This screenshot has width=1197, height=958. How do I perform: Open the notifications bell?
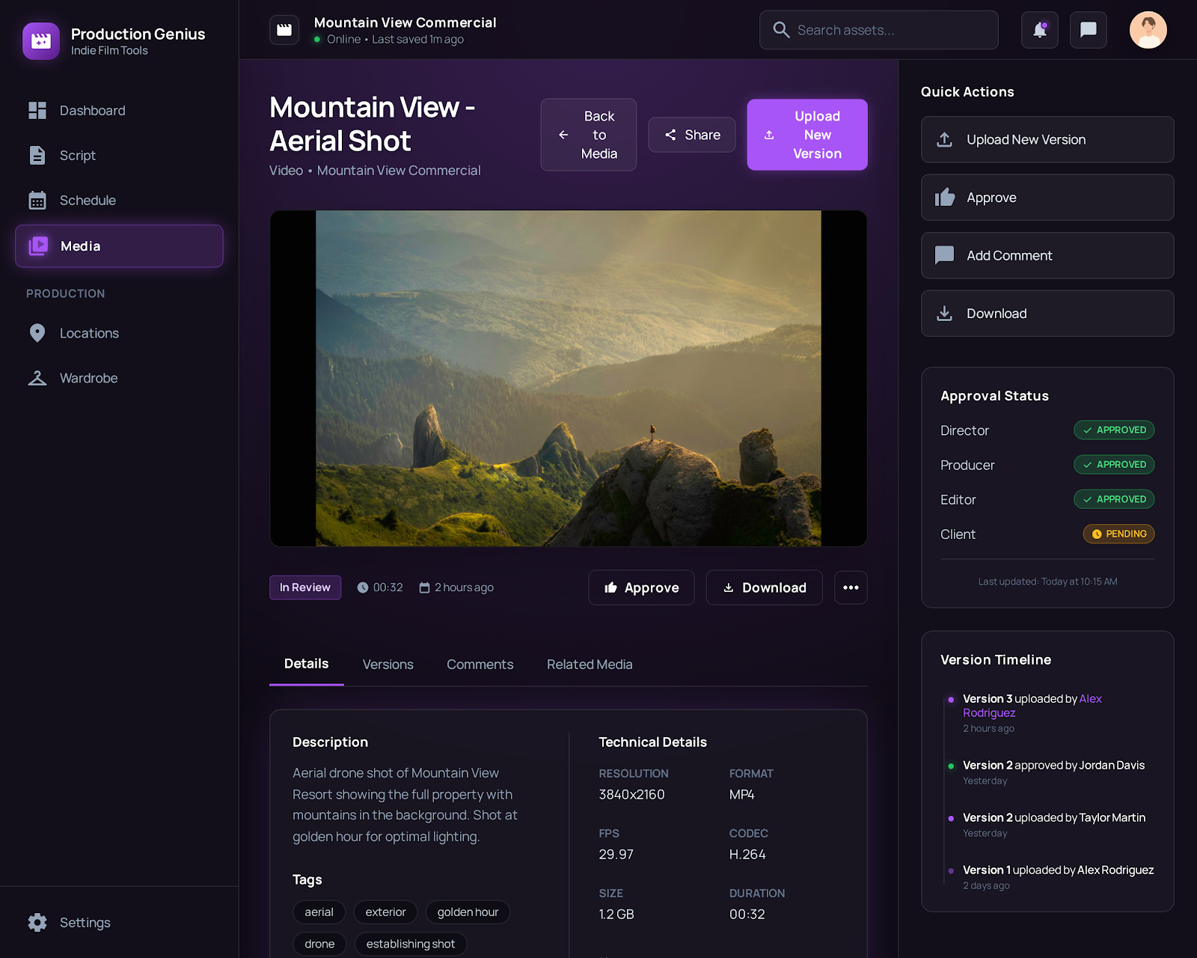click(x=1039, y=30)
